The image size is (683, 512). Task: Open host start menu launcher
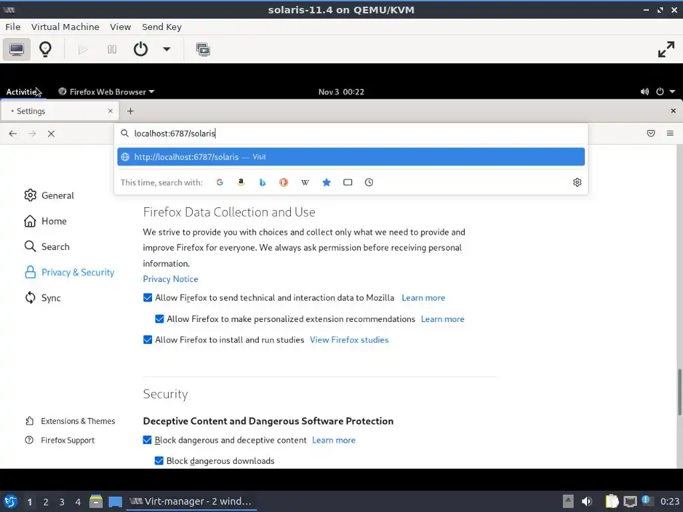coord(11,501)
